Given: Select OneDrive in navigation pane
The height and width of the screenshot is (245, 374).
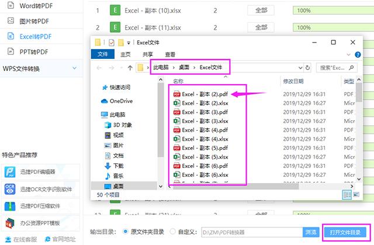Looking at the screenshot, I should click(x=117, y=101).
